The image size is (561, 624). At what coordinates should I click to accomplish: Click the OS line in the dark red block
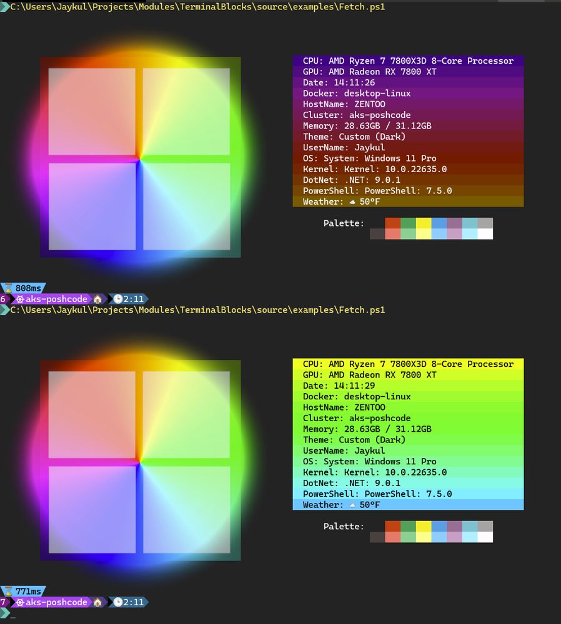369,158
